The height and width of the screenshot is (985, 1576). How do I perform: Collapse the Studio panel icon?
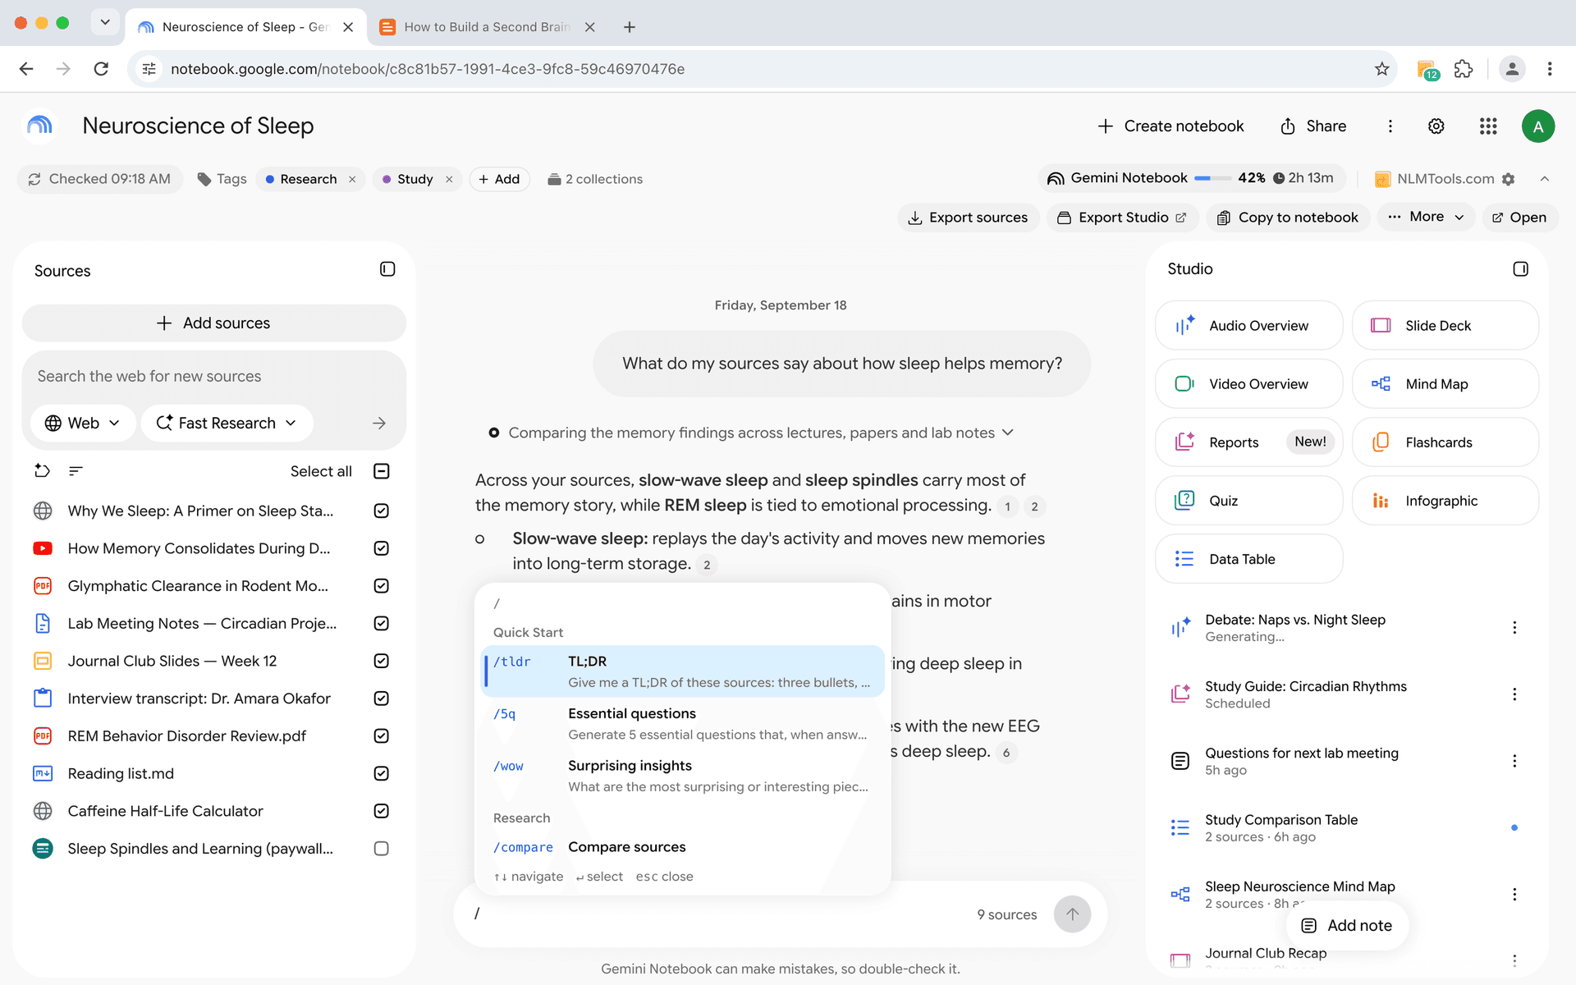click(x=1520, y=269)
